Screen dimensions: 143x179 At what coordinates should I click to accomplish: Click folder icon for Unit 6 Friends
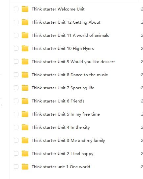pyautogui.click(x=25, y=101)
